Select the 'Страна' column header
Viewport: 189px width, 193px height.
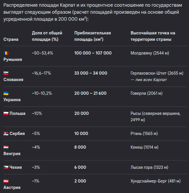click(11, 39)
